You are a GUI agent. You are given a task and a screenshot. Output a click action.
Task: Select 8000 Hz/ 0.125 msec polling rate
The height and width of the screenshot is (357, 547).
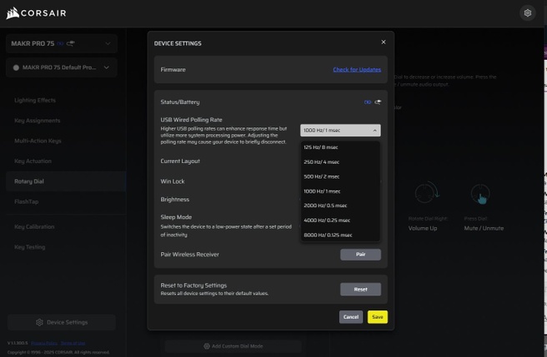pyautogui.click(x=340, y=235)
